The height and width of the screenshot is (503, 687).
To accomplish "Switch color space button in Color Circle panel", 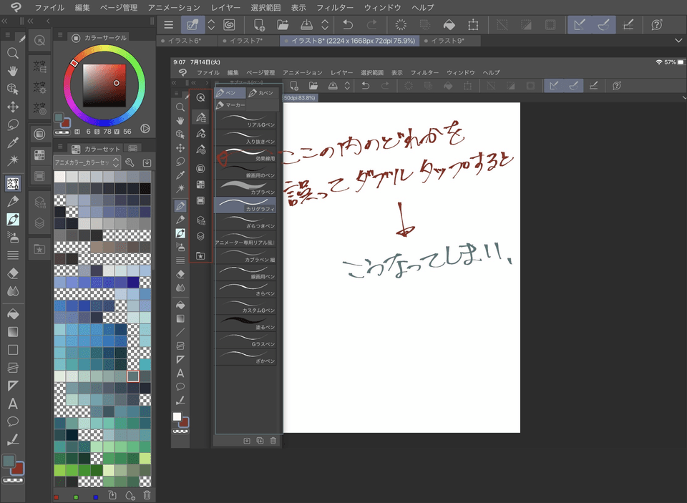I will (x=145, y=129).
